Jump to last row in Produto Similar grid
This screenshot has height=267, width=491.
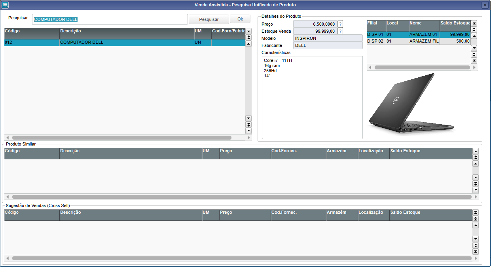click(x=476, y=190)
